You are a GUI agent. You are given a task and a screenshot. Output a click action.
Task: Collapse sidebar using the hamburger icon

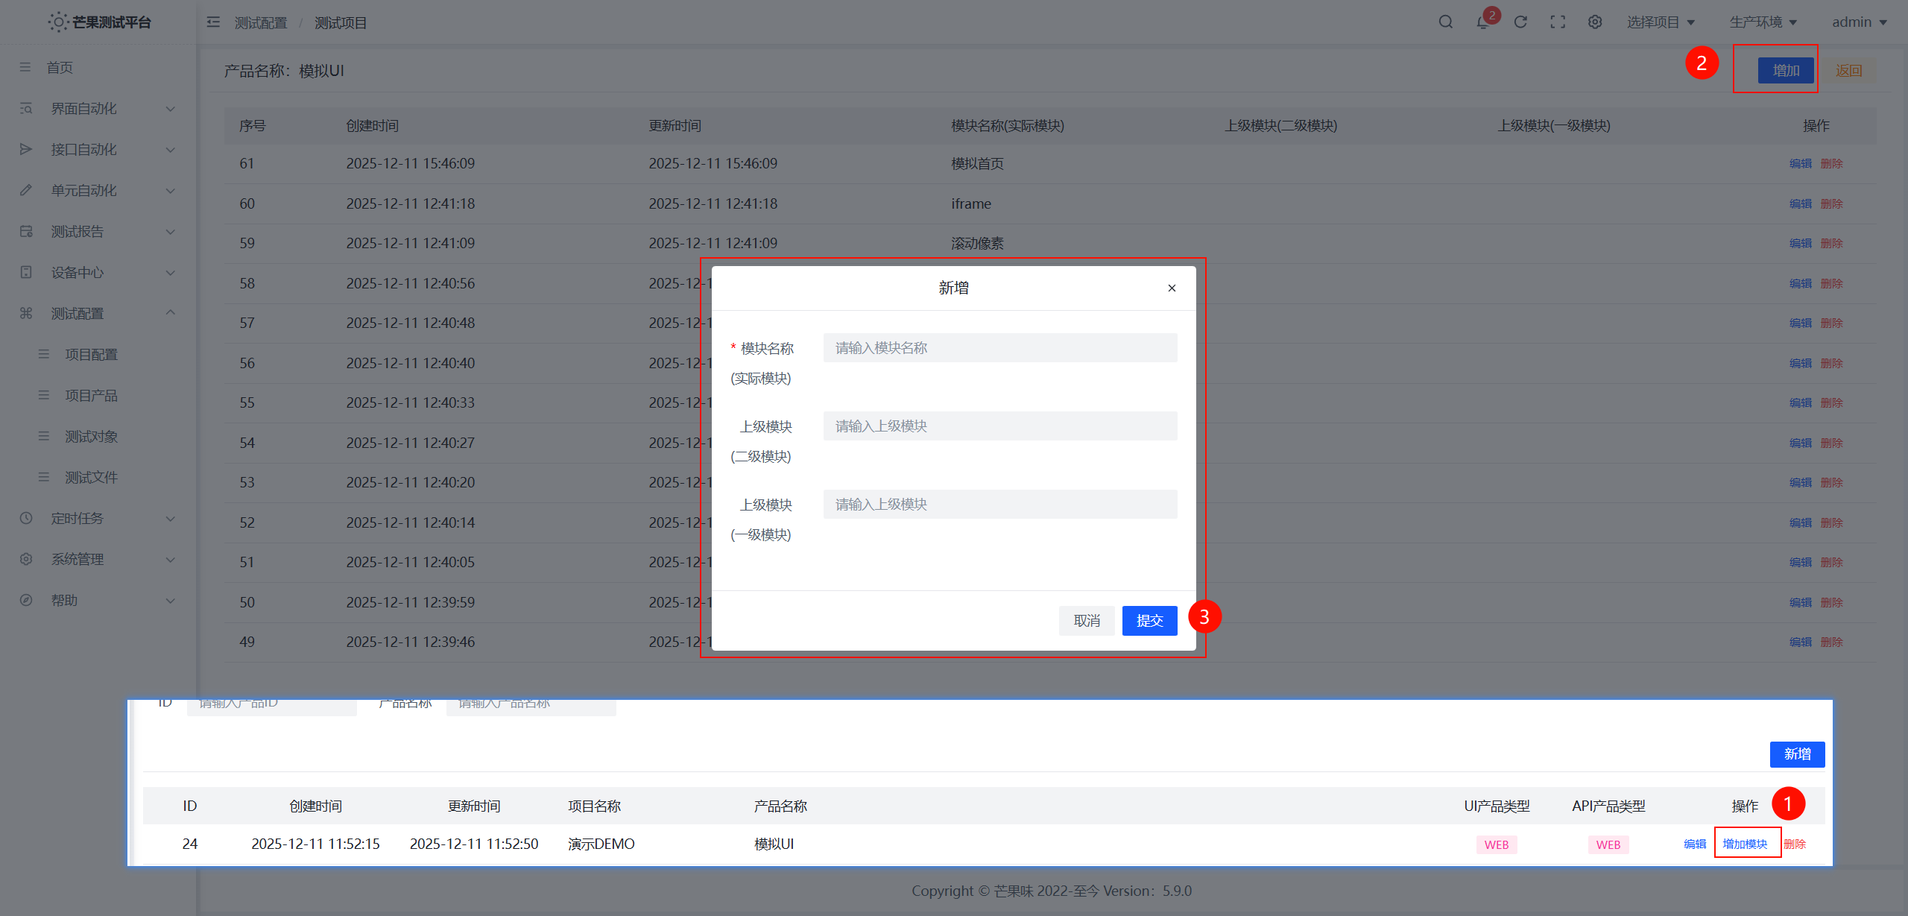(213, 22)
